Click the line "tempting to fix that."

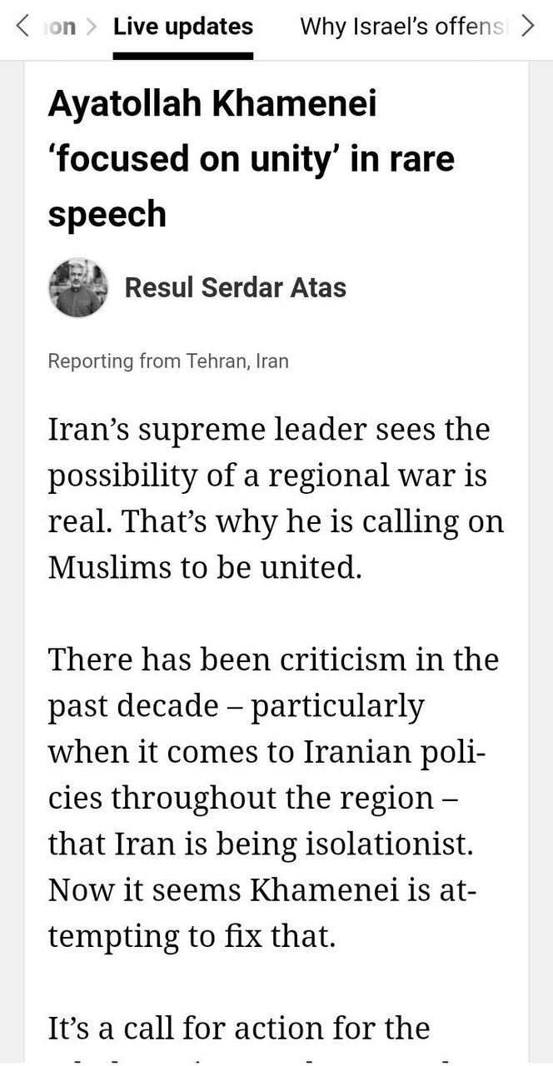tap(192, 937)
